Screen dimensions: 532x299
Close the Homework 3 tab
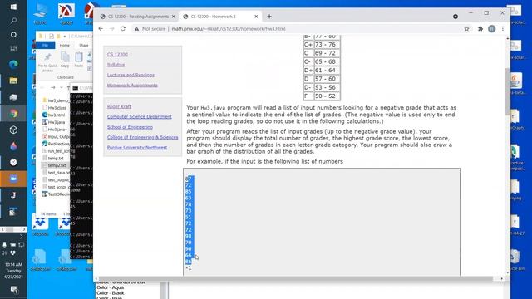256,17
